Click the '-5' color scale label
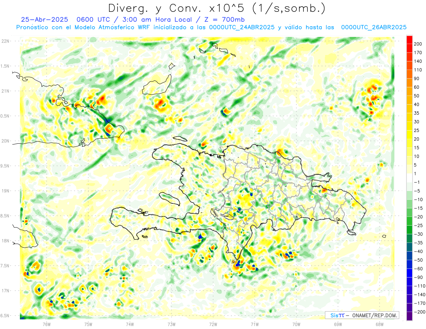426x329 pixels. point(417,191)
